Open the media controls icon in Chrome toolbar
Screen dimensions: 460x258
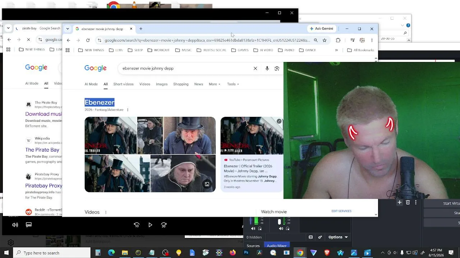click(353, 40)
